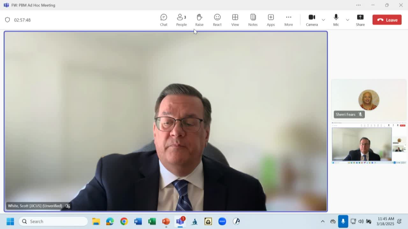Select the self-view screen preview thumbnail

tap(369, 142)
